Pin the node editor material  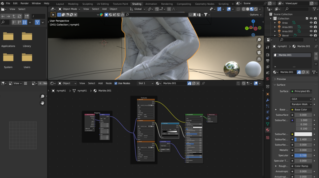(203, 83)
